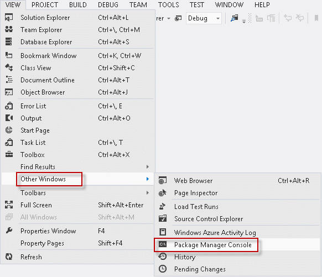
Task: Click the Find in Files toolbar icon
Action: point(235,18)
